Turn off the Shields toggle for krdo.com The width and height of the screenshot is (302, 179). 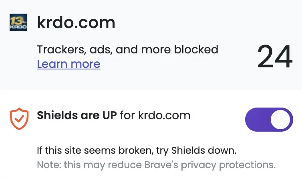coord(269,120)
